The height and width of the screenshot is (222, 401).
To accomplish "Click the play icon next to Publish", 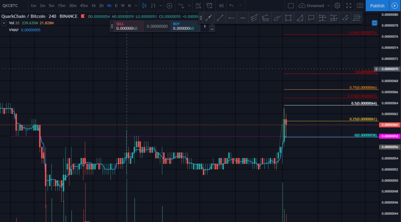I will [x=394, y=6].
